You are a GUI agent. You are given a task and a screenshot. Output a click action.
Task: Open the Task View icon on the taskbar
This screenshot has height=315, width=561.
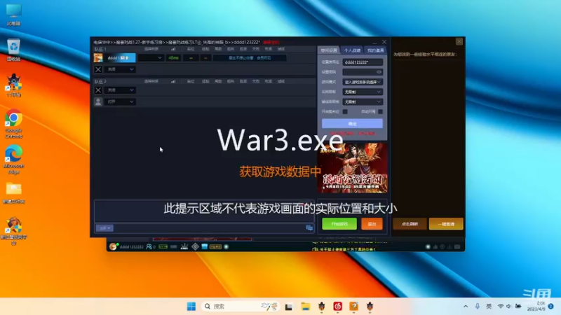coord(288,307)
